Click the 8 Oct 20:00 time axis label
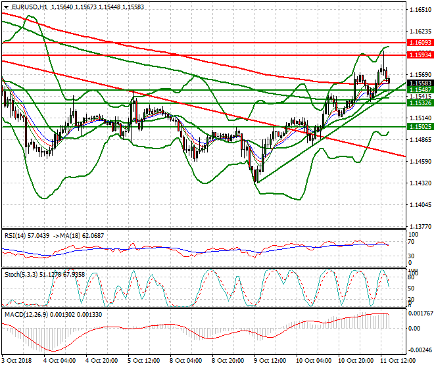The width and height of the screenshot is (434, 368). [x=228, y=361]
